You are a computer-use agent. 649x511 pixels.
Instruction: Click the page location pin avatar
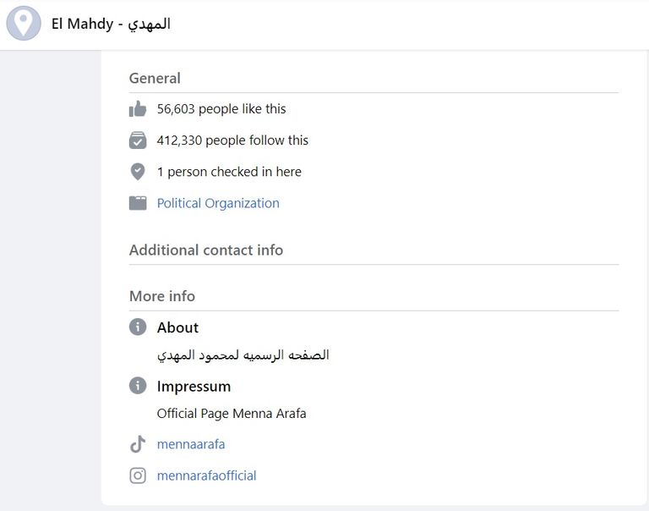[x=24, y=24]
